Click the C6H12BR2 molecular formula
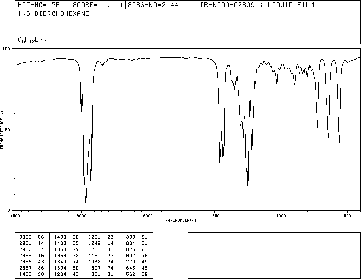Screen dimensions: 361x279 32,40
